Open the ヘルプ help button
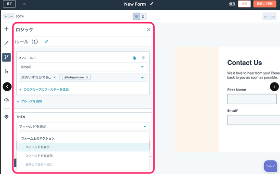This screenshot has width=280, height=174. coord(270,166)
